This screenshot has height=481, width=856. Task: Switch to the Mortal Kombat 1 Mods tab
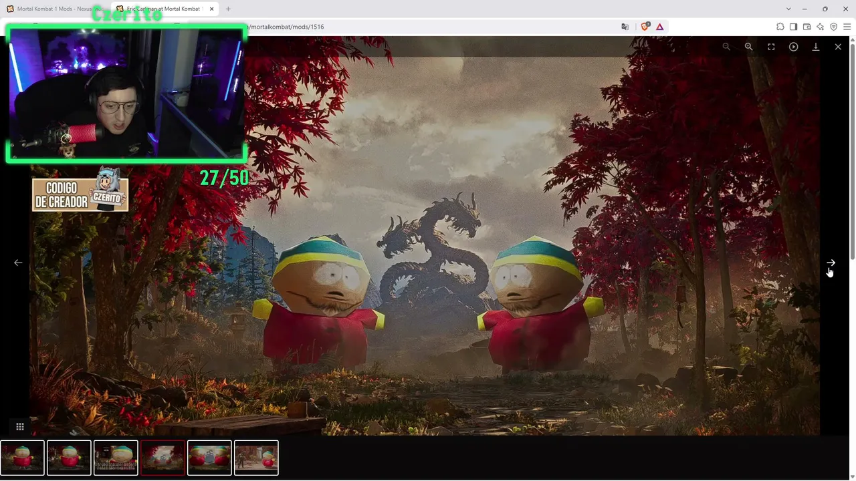[x=55, y=9]
